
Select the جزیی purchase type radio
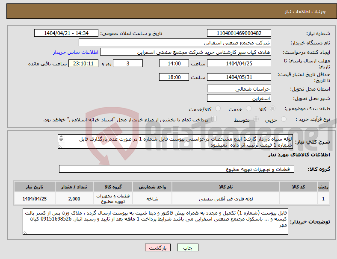tap(284, 119)
